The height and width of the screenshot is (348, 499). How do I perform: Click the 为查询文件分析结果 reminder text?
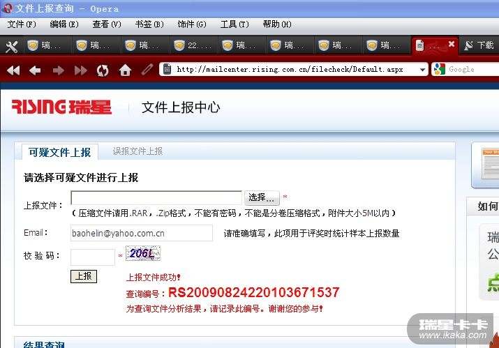click(224, 308)
